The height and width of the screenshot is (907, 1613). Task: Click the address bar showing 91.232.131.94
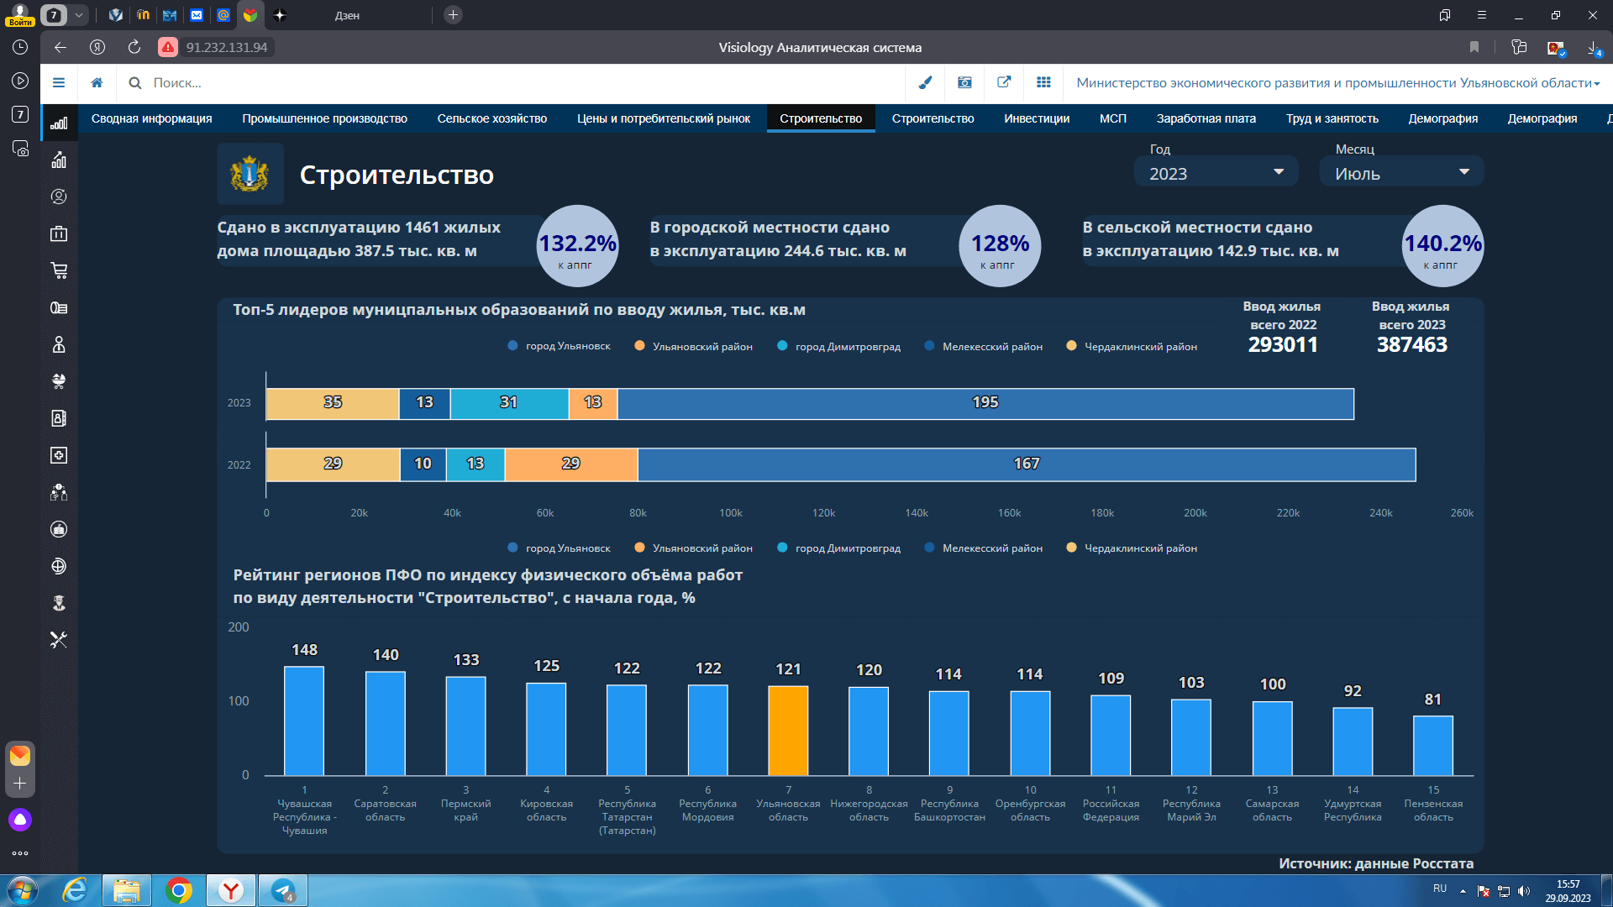[227, 47]
